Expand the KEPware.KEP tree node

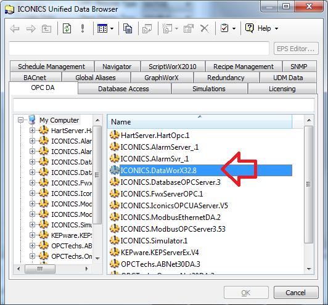pyautogui.click(x=32, y=235)
